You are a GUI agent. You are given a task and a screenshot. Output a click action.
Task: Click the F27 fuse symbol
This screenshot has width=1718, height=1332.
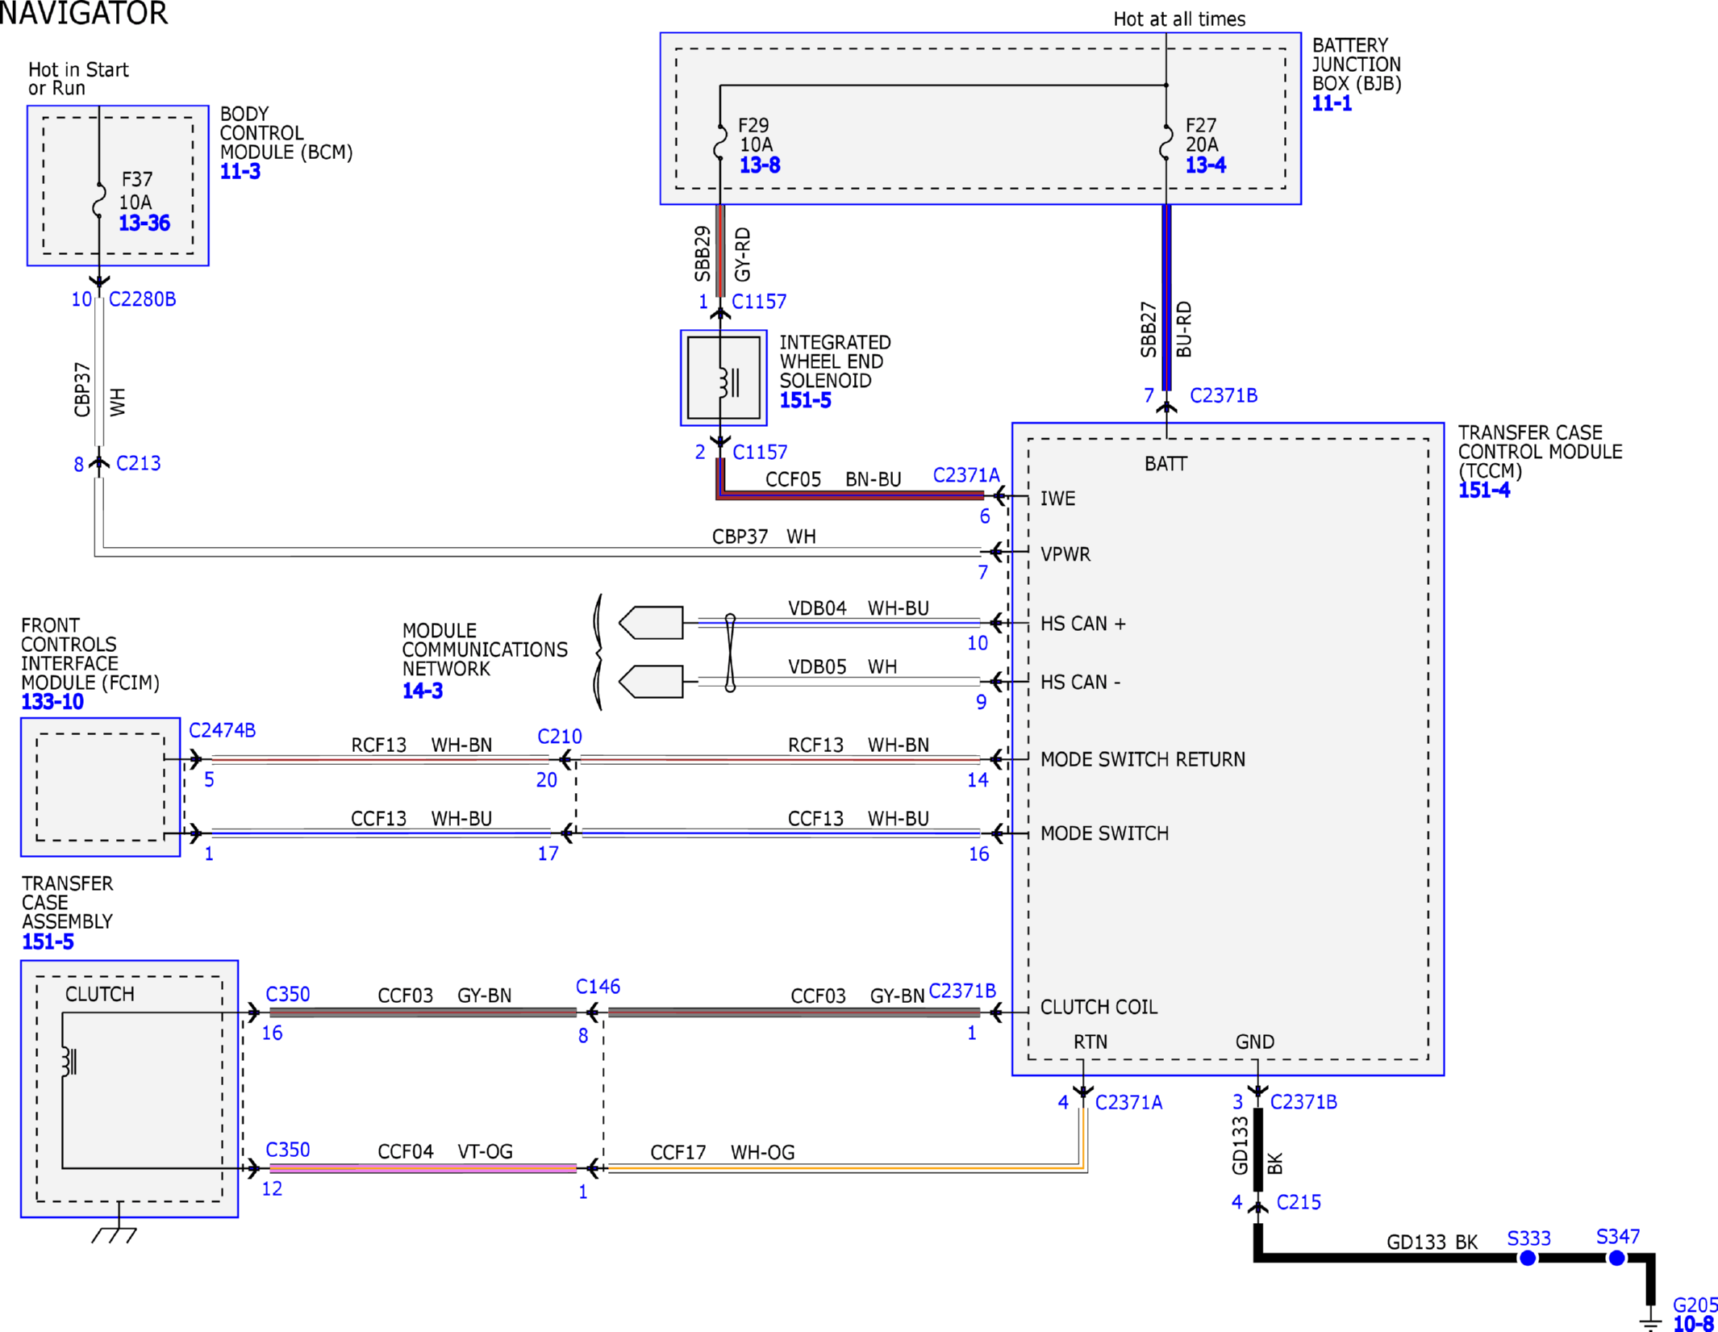point(1166,143)
